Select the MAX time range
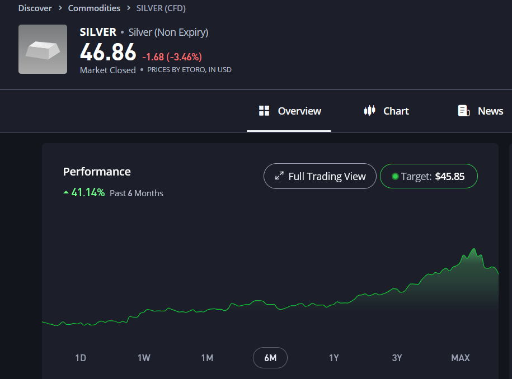The image size is (512, 379). pos(461,358)
